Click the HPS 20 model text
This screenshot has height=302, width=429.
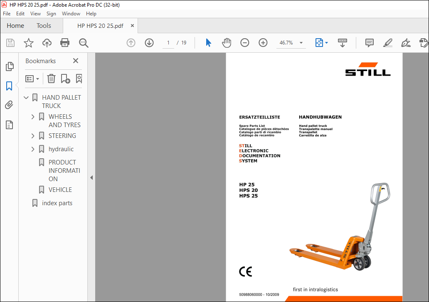[249, 190]
